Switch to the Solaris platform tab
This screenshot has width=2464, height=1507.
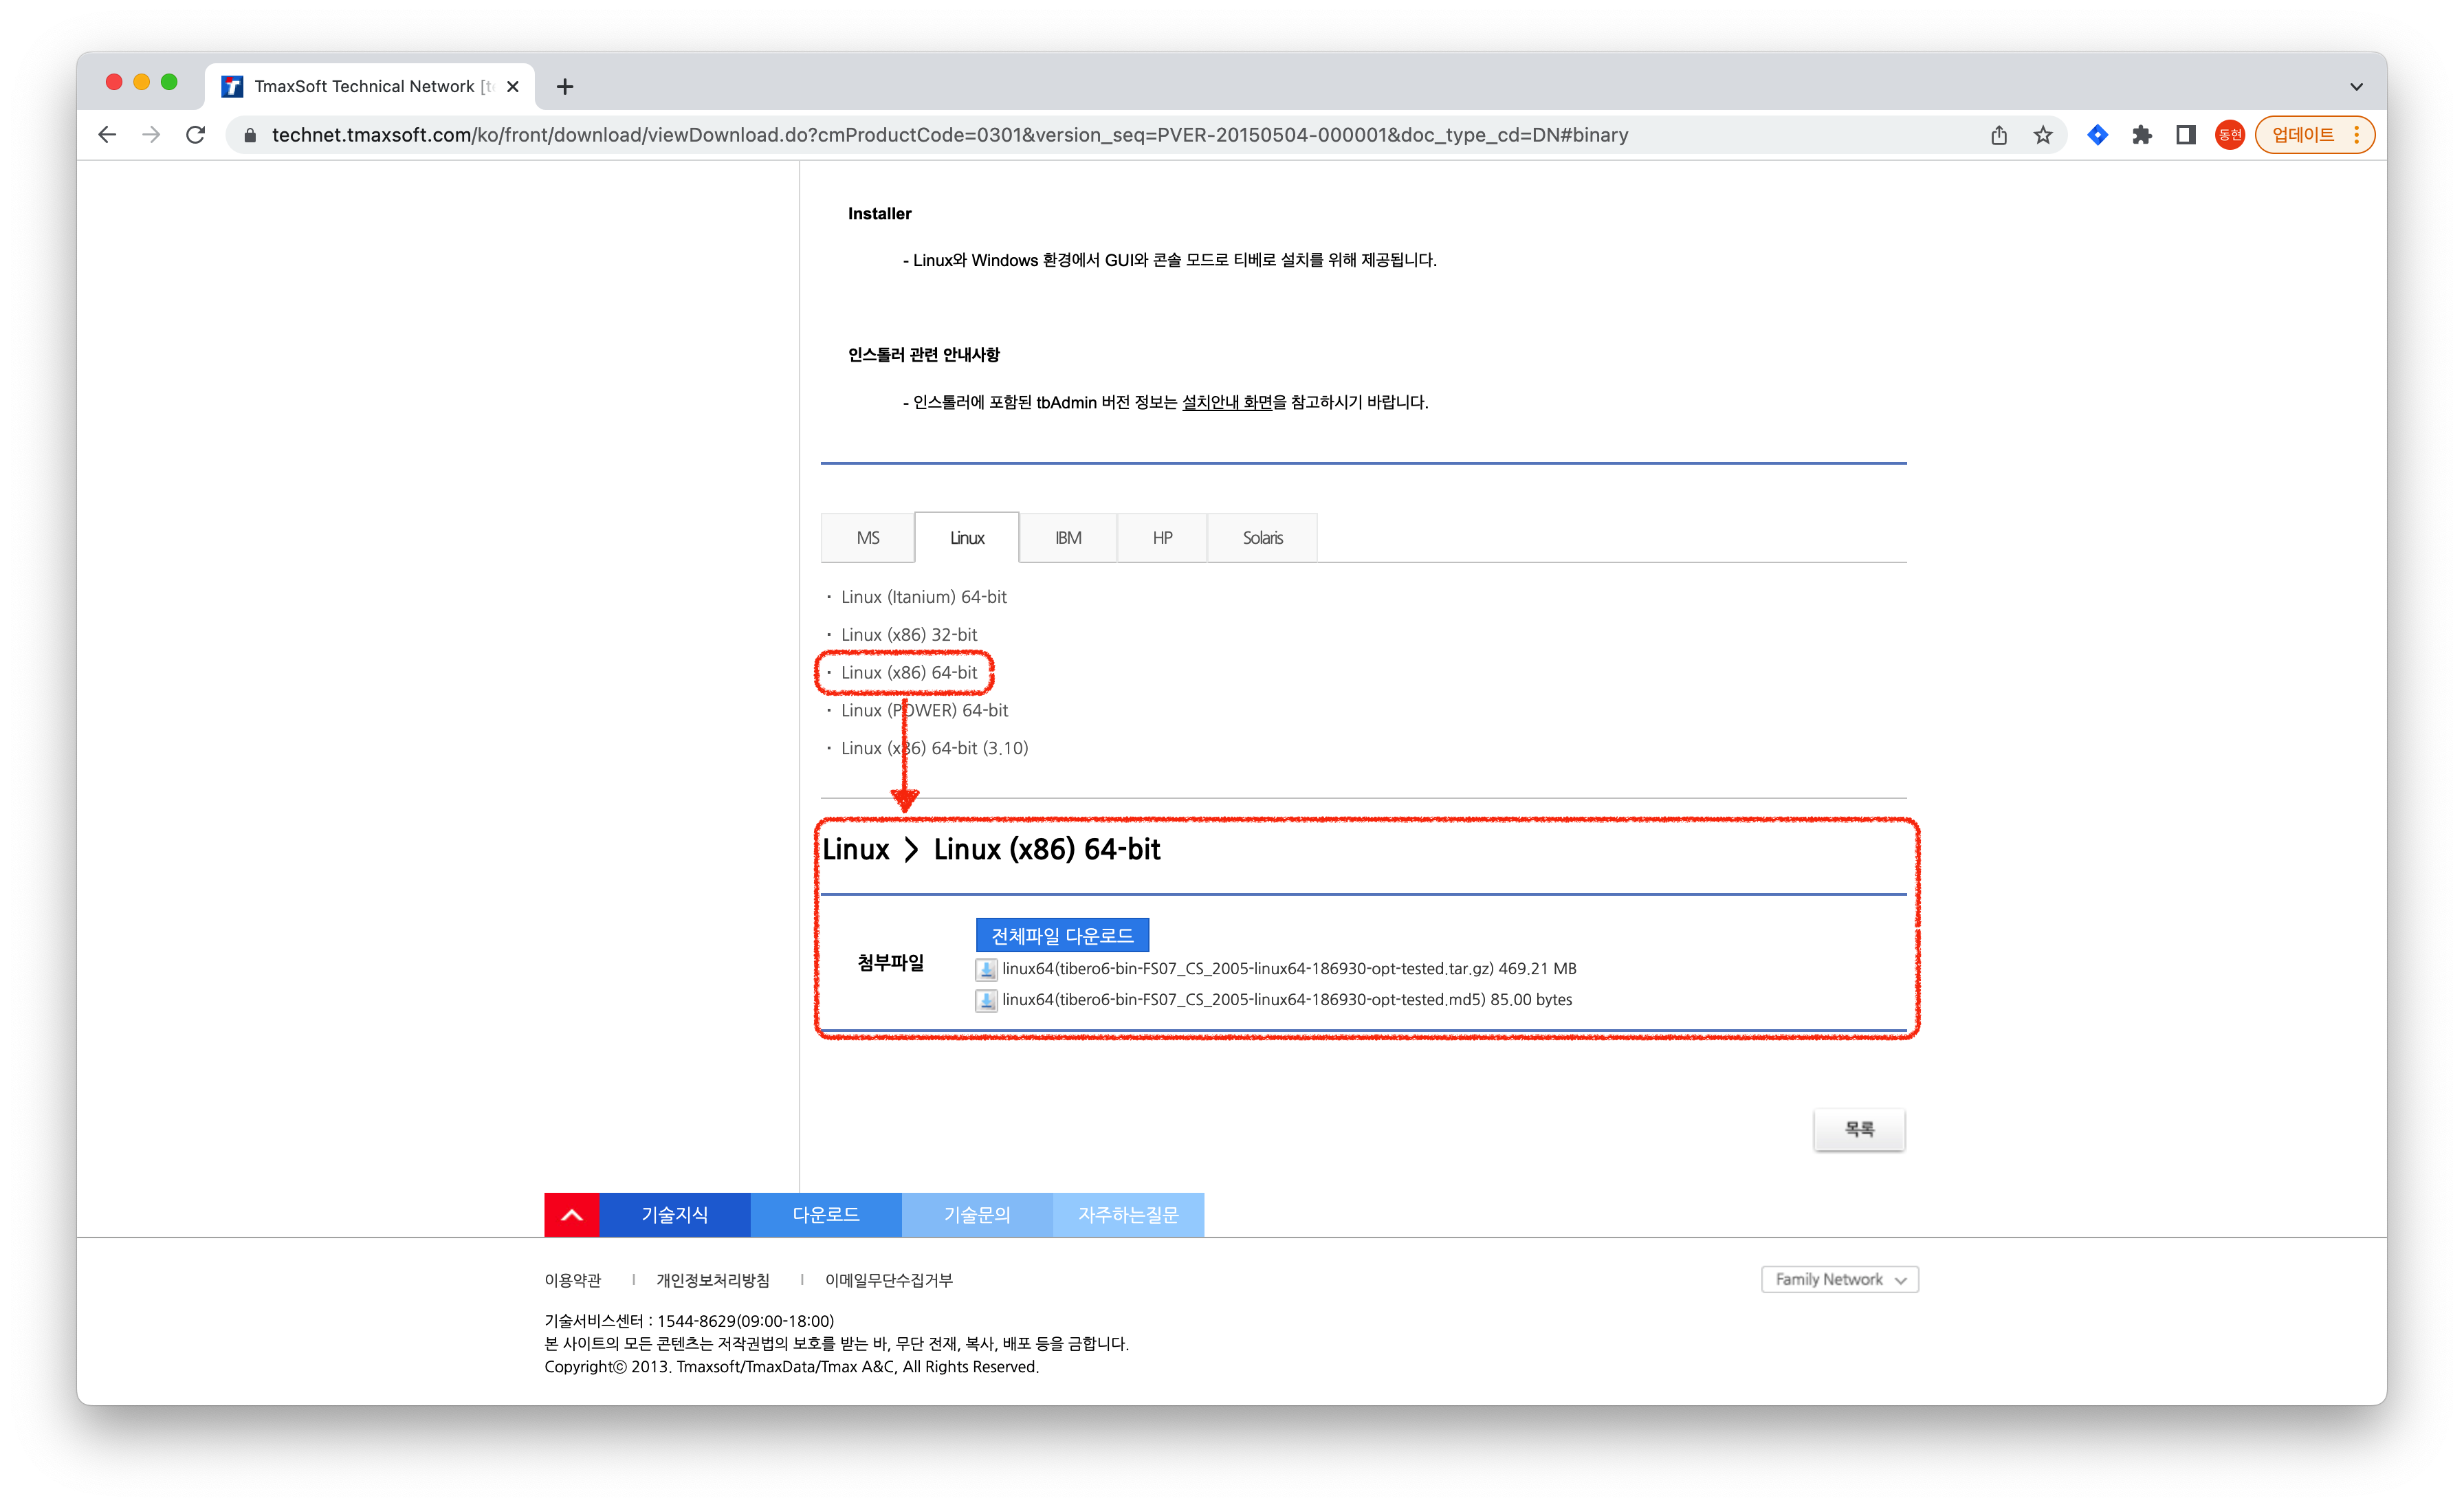coord(1263,538)
